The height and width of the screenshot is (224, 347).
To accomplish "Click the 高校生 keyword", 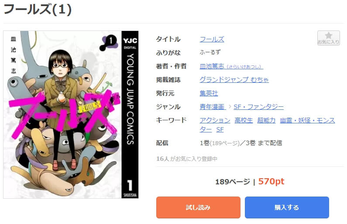I will tap(244, 120).
